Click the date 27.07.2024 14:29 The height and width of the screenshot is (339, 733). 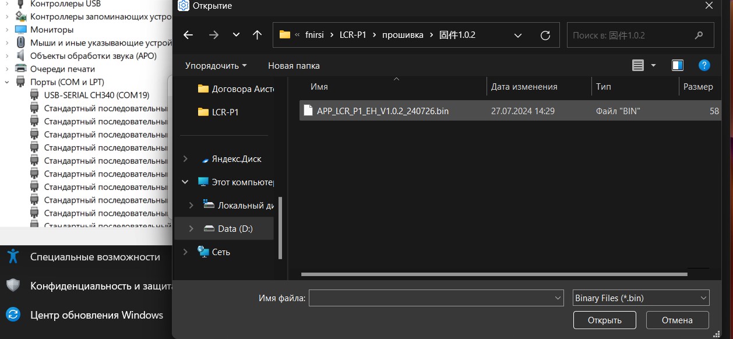coord(523,111)
